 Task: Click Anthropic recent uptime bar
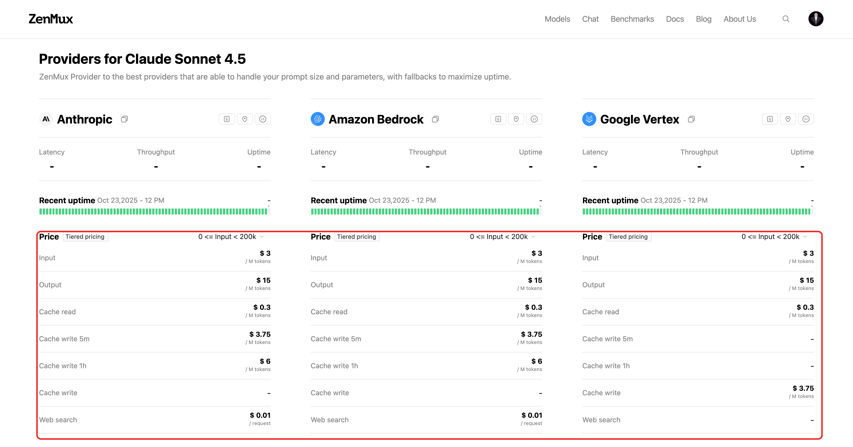click(153, 211)
